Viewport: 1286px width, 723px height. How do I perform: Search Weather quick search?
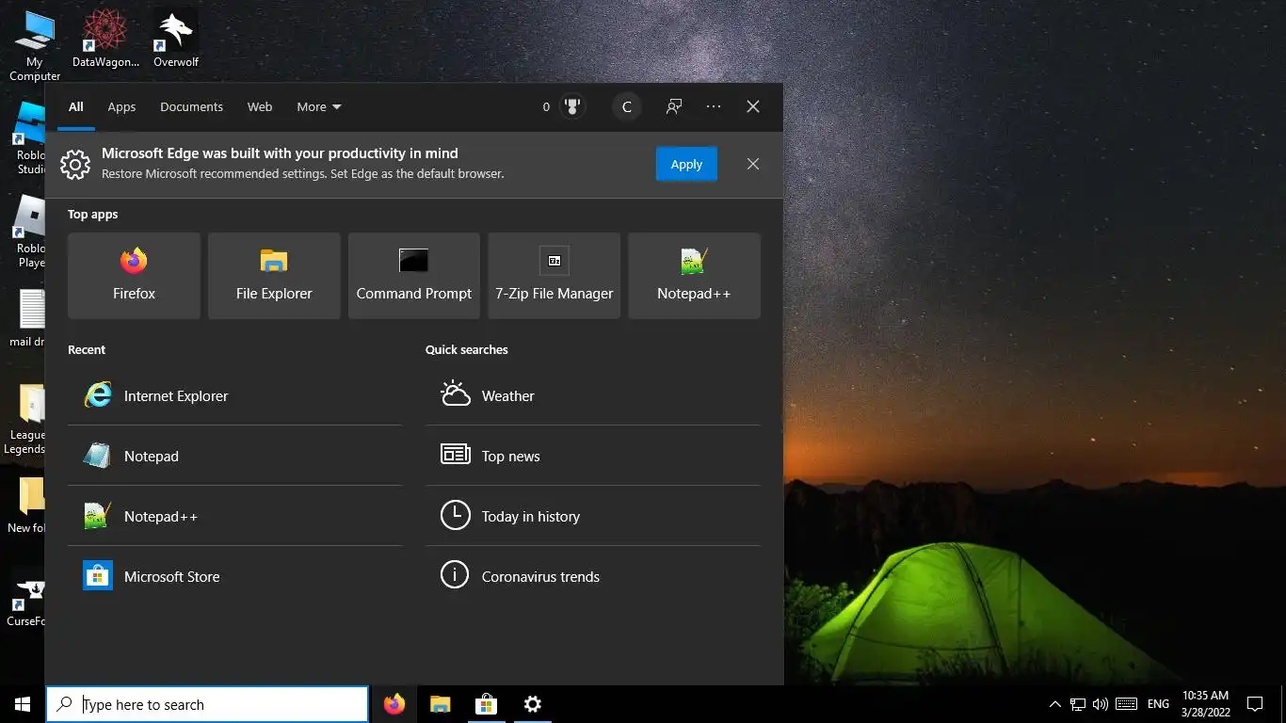tap(592, 395)
